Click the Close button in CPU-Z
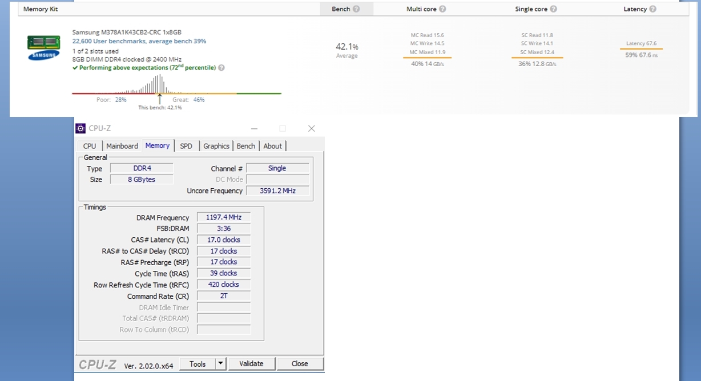 tap(300, 364)
